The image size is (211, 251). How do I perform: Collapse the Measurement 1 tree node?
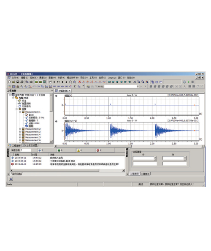(x=20, y=112)
